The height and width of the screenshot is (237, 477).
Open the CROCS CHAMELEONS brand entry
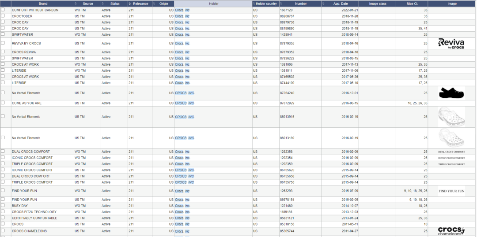click(29, 231)
